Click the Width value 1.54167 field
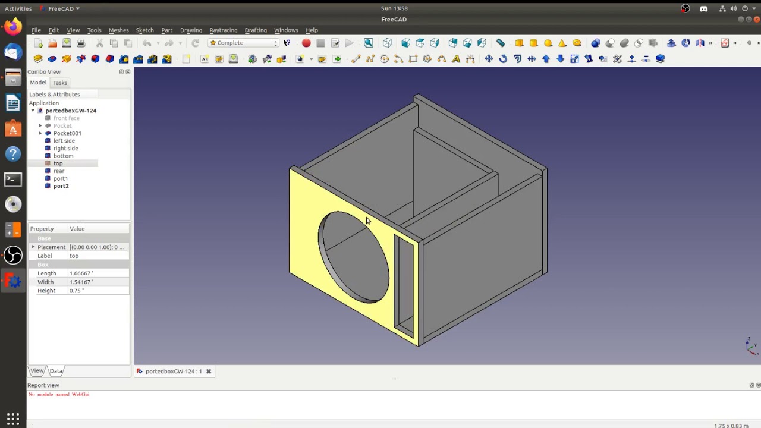This screenshot has height=428, width=761. tap(98, 282)
